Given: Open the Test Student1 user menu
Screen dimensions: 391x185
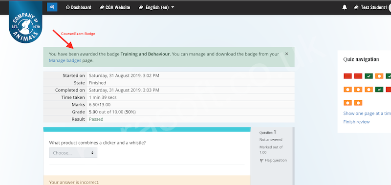Looking at the screenshot, I should pyautogui.click(x=370, y=7).
